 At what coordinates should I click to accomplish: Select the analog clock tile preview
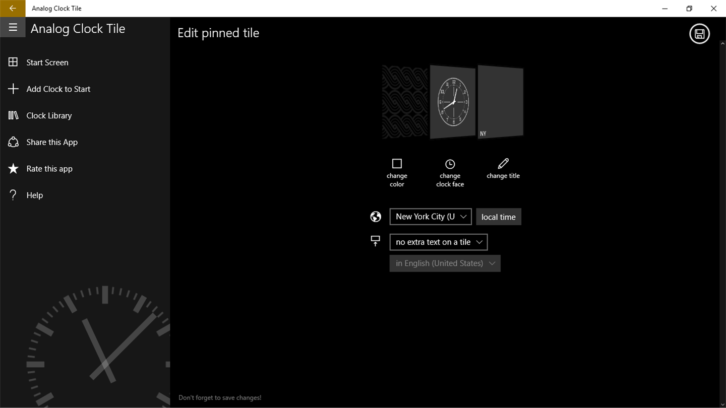(x=452, y=102)
